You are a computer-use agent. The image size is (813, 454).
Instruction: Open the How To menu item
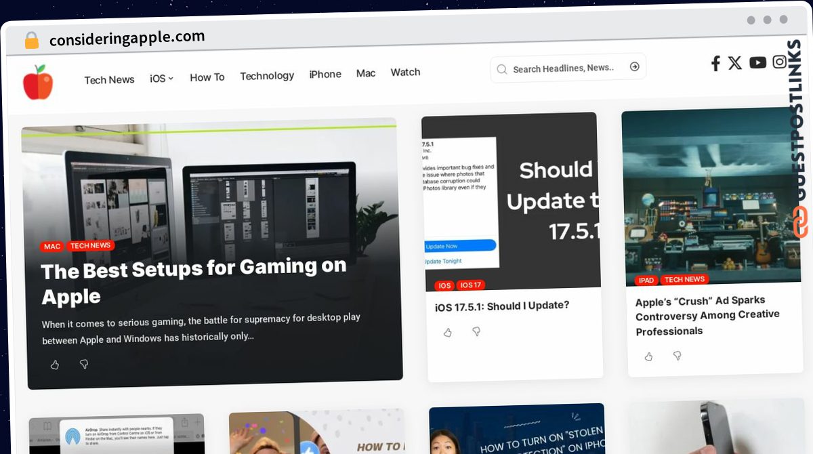(x=207, y=77)
